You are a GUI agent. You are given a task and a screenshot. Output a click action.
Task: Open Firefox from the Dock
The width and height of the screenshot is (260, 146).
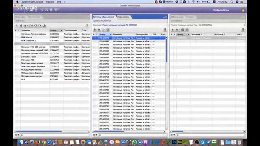(x=38, y=142)
